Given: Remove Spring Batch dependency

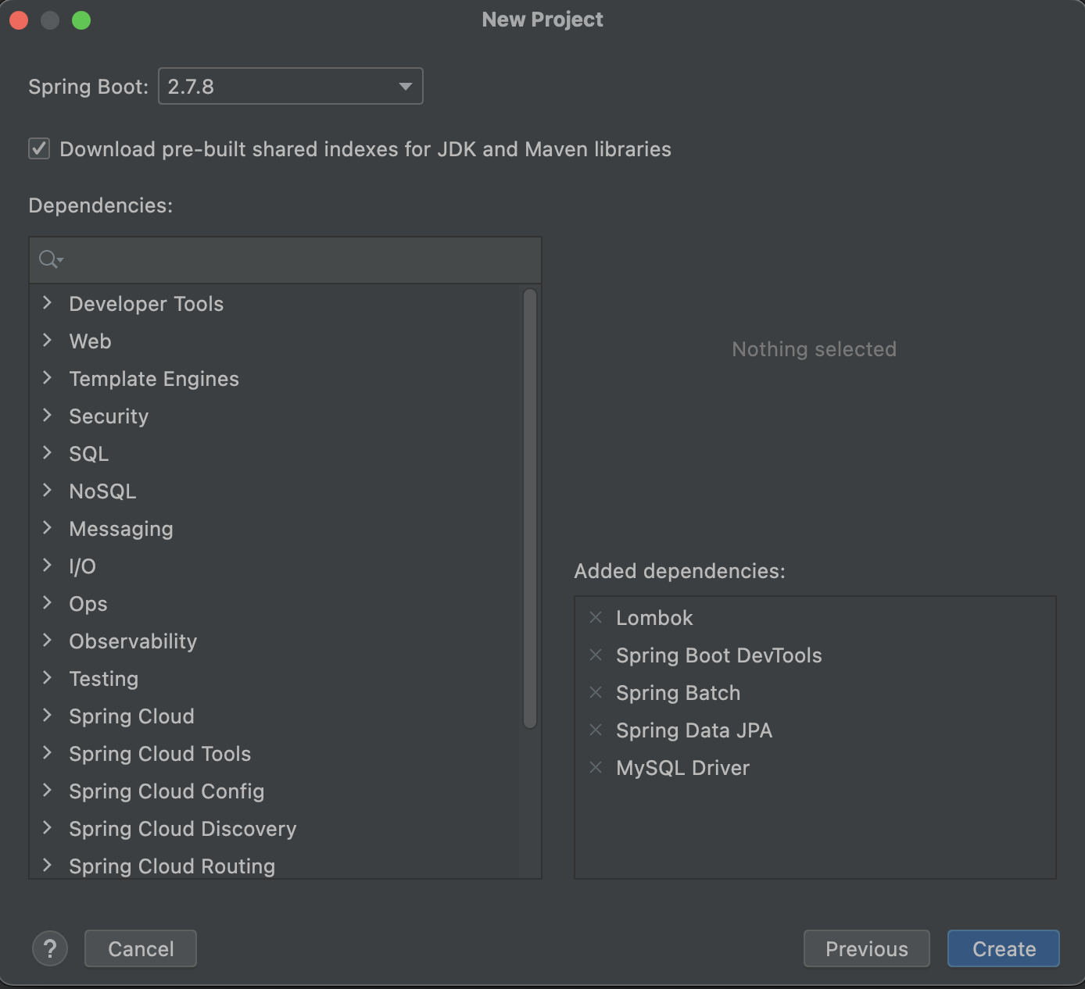Looking at the screenshot, I should [x=596, y=692].
